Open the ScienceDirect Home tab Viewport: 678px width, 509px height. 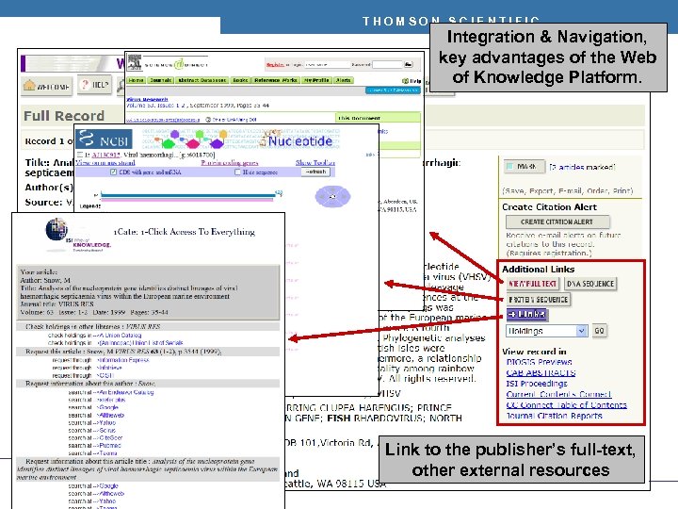[136, 80]
